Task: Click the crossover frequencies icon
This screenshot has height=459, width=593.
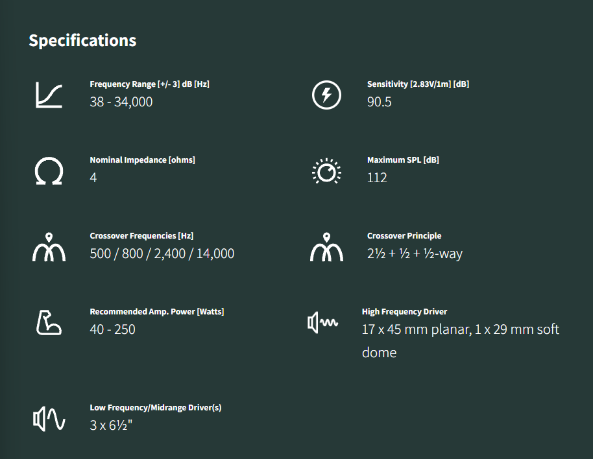Action: pos(49,248)
